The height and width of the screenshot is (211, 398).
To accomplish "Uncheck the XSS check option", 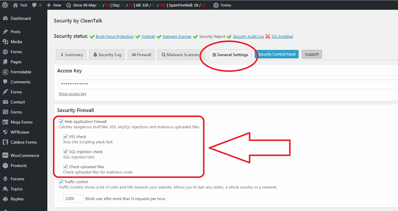I will point(65,137).
